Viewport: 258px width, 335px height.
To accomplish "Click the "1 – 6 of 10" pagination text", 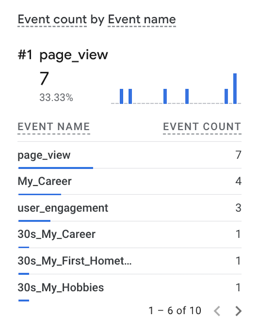I will coord(175,311).
